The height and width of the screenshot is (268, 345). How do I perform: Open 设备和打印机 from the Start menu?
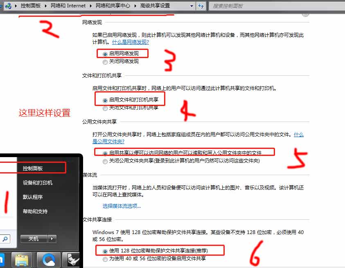(38, 183)
